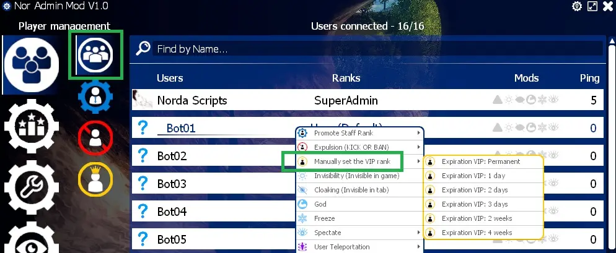Expand the Spectate submenu arrow

click(x=419, y=233)
